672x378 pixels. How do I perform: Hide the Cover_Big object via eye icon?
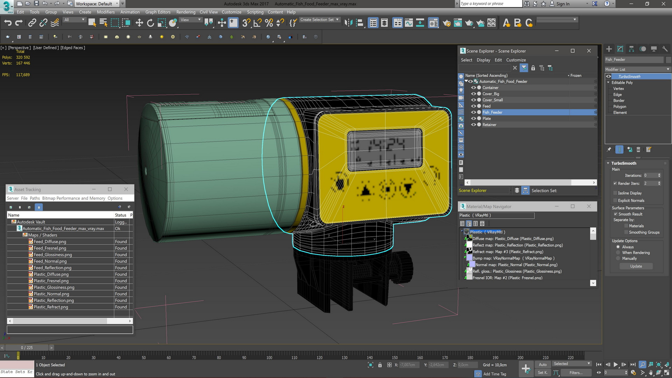(x=473, y=94)
